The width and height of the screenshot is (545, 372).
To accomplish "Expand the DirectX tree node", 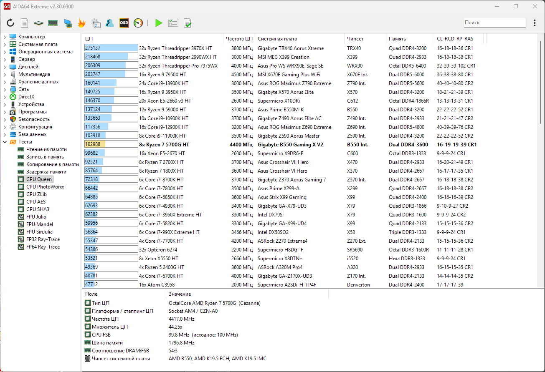I will [x=5, y=97].
